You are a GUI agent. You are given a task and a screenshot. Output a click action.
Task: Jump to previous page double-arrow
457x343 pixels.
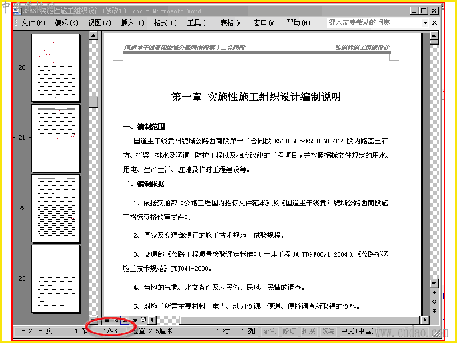click(x=434, y=293)
